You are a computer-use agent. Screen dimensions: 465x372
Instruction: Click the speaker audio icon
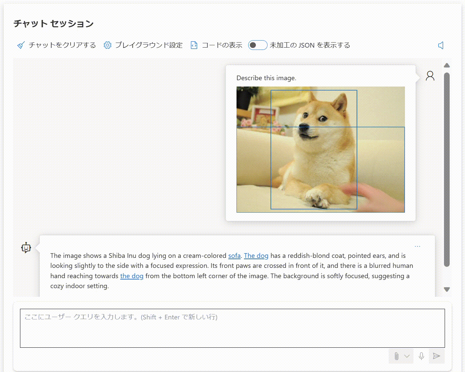[x=441, y=45]
